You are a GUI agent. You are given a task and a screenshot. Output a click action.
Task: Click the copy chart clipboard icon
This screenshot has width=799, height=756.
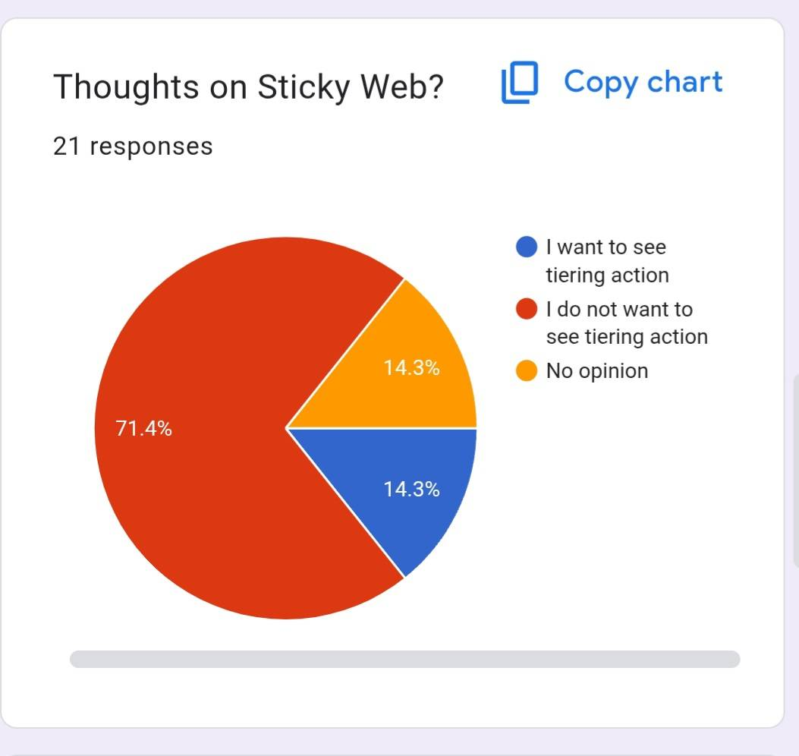(x=520, y=82)
